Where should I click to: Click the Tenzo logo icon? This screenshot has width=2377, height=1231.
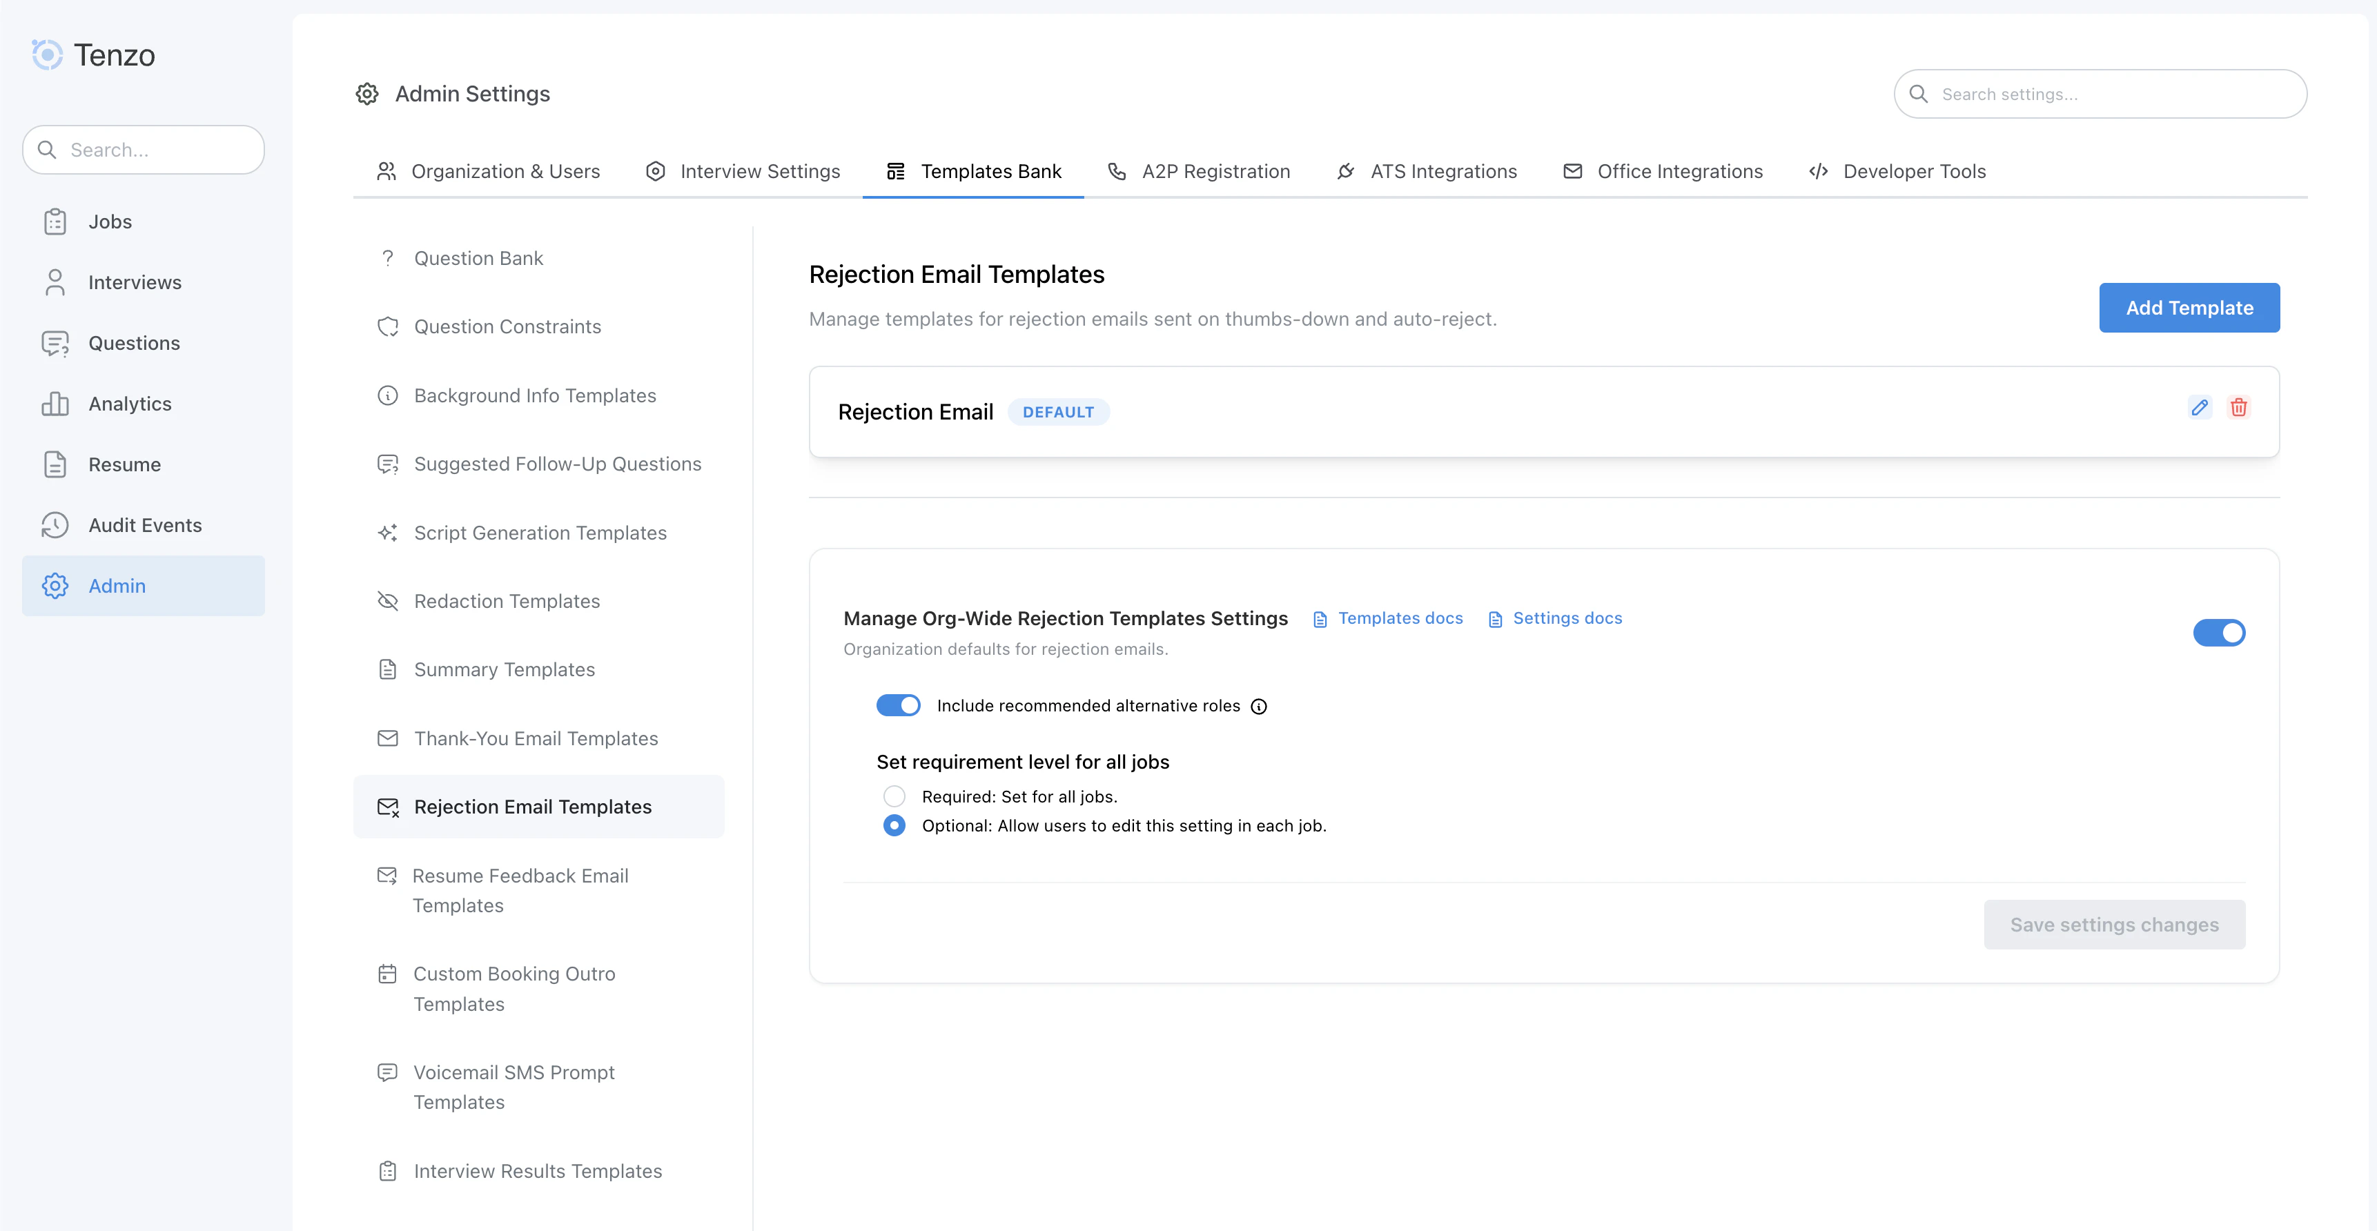(x=47, y=55)
